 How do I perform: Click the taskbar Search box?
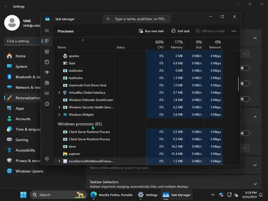click(59, 195)
